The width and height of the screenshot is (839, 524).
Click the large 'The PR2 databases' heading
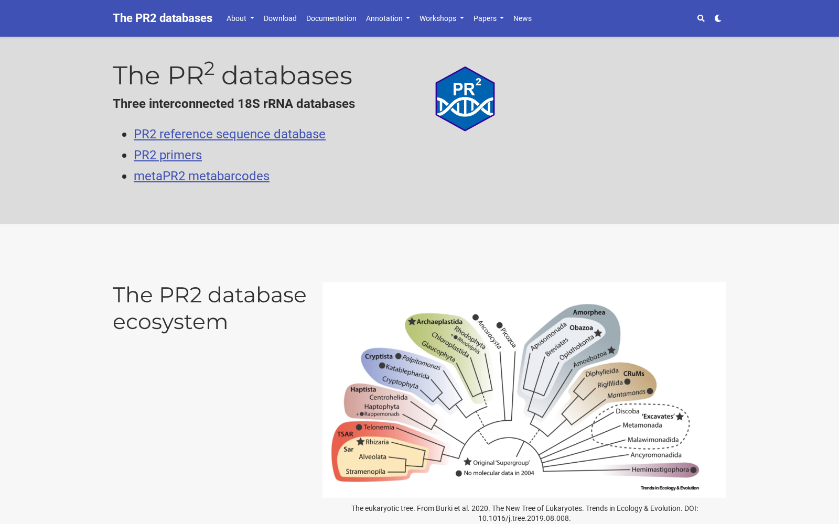(232, 74)
